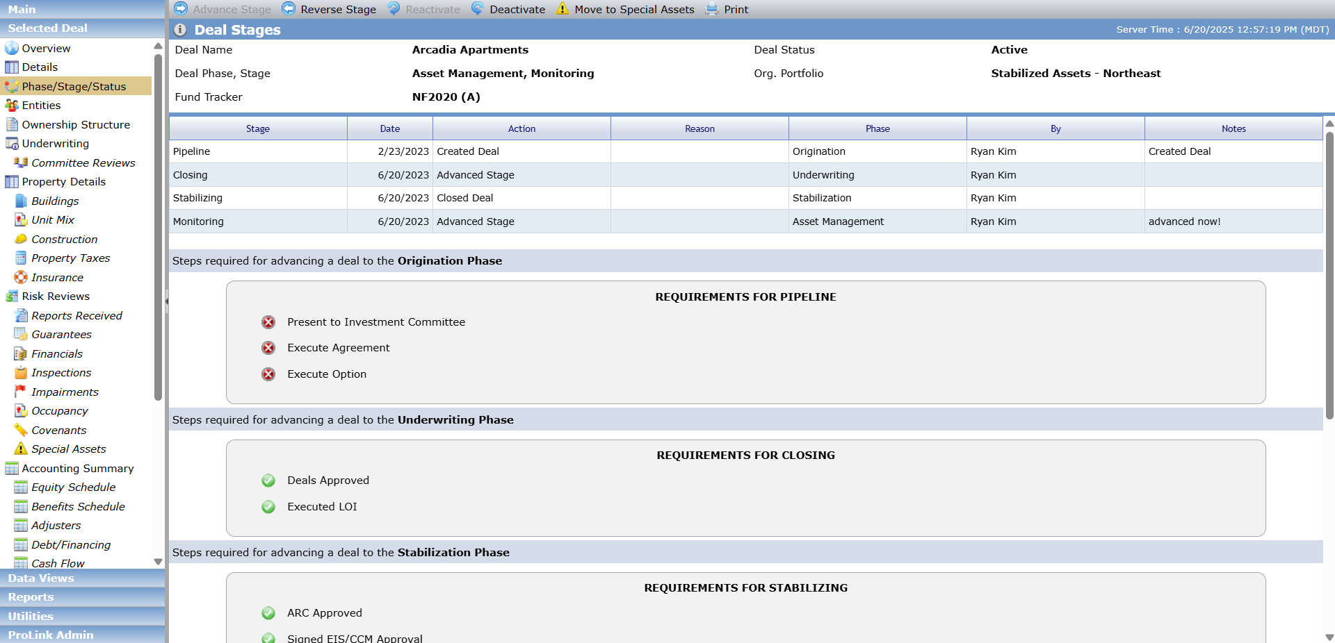Click the Underwriting icon in sidebar
1335x643 pixels.
coord(12,144)
